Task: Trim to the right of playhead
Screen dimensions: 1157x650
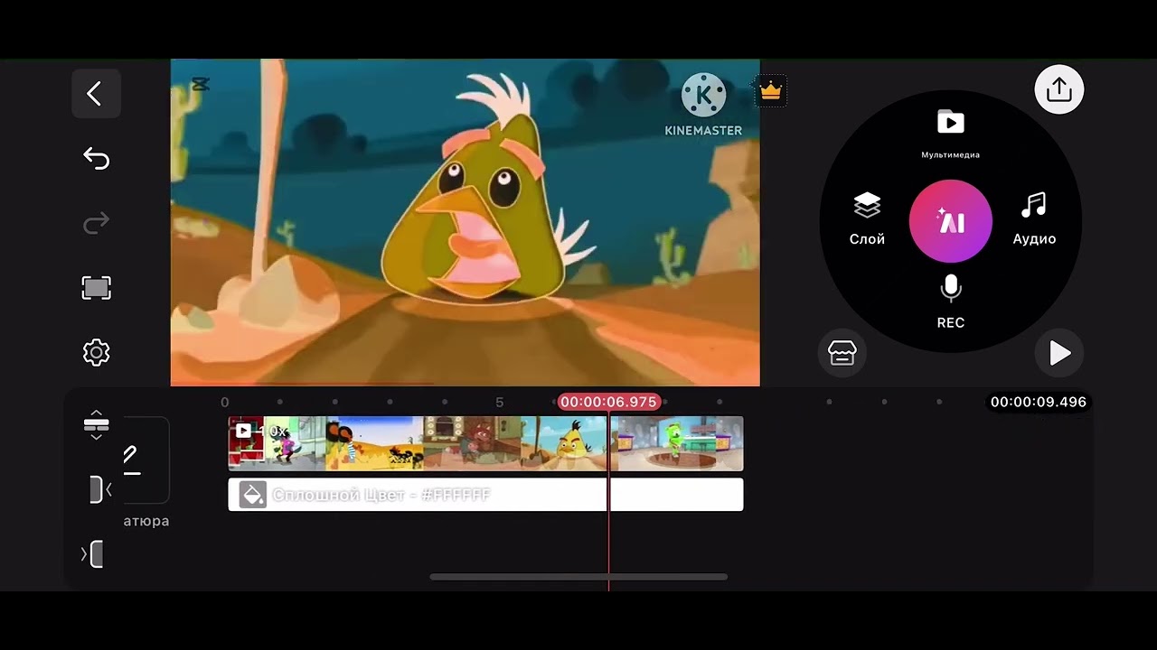Action: tap(93, 553)
